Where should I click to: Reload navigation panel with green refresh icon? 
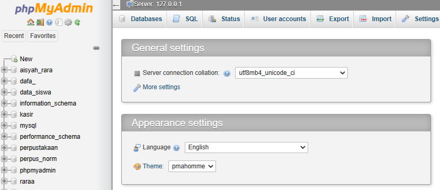pyautogui.click(x=77, y=22)
